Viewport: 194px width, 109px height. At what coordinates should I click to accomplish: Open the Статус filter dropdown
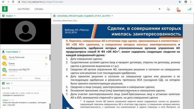point(42,78)
